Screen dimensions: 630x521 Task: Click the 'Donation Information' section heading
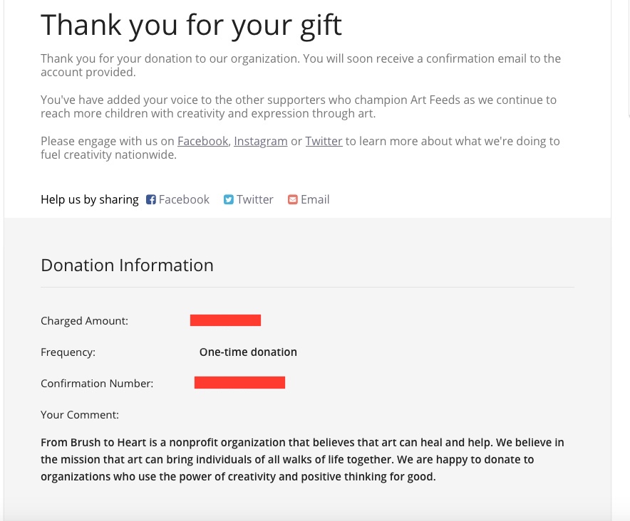pyautogui.click(x=127, y=265)
